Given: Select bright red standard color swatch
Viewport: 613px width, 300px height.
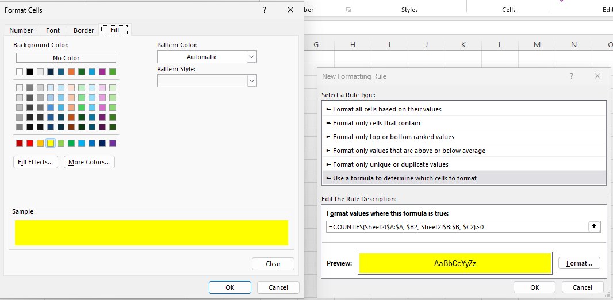Looking at the screenshot, I should [x=30, y=143].
